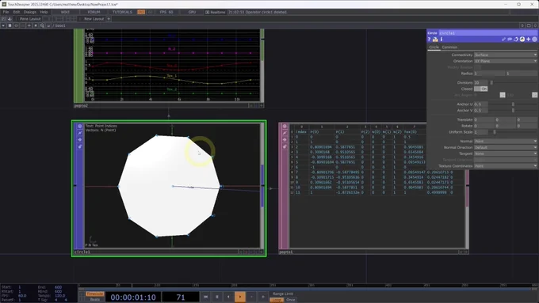Open the Orientation dropdown
This screenshot has height=303, width=539.
point(506,61)
